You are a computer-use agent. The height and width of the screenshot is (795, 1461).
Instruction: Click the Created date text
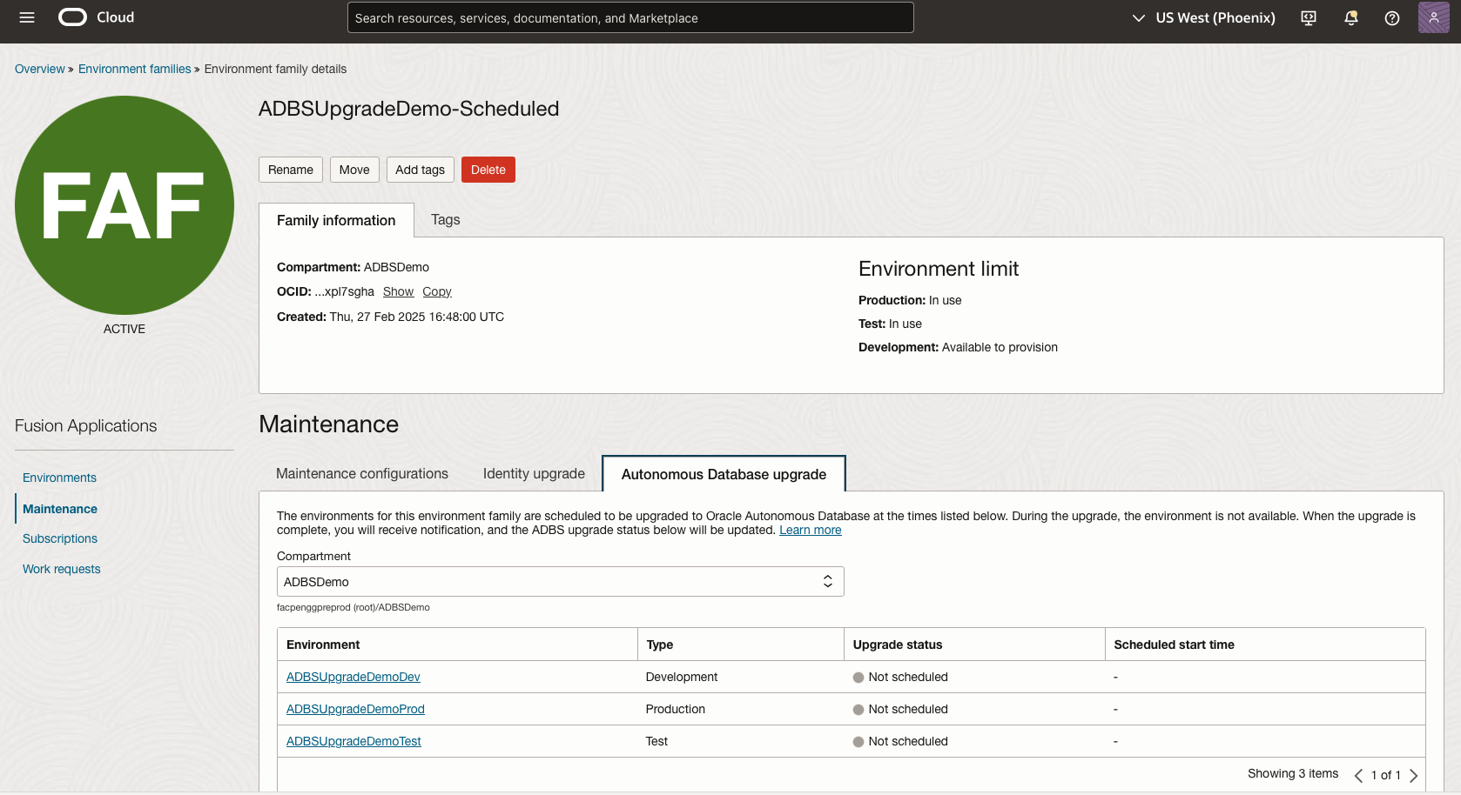[390, 317]
